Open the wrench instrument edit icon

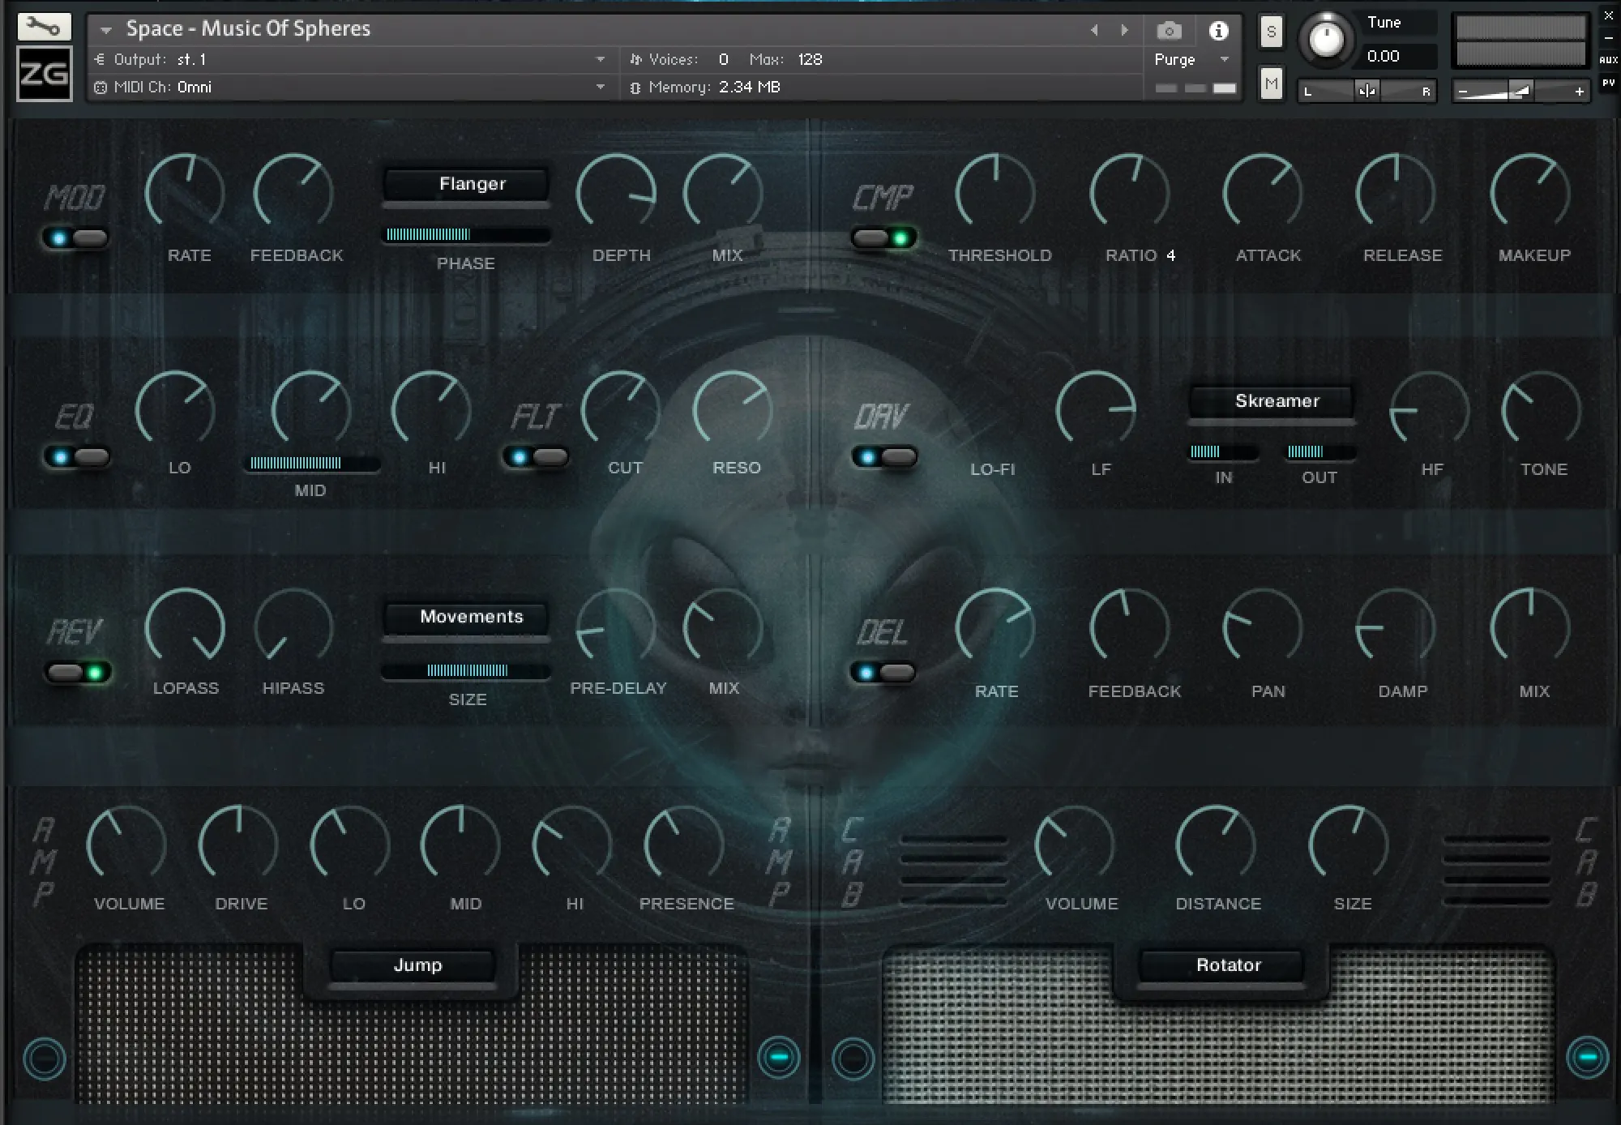pos(44,27)
